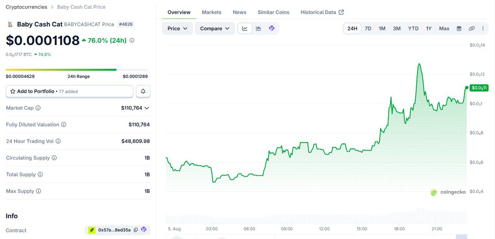The width and height of the screenshot is (495, 239).
Task: Click the $0.0001289 range high value
Action: click(135, 76)
